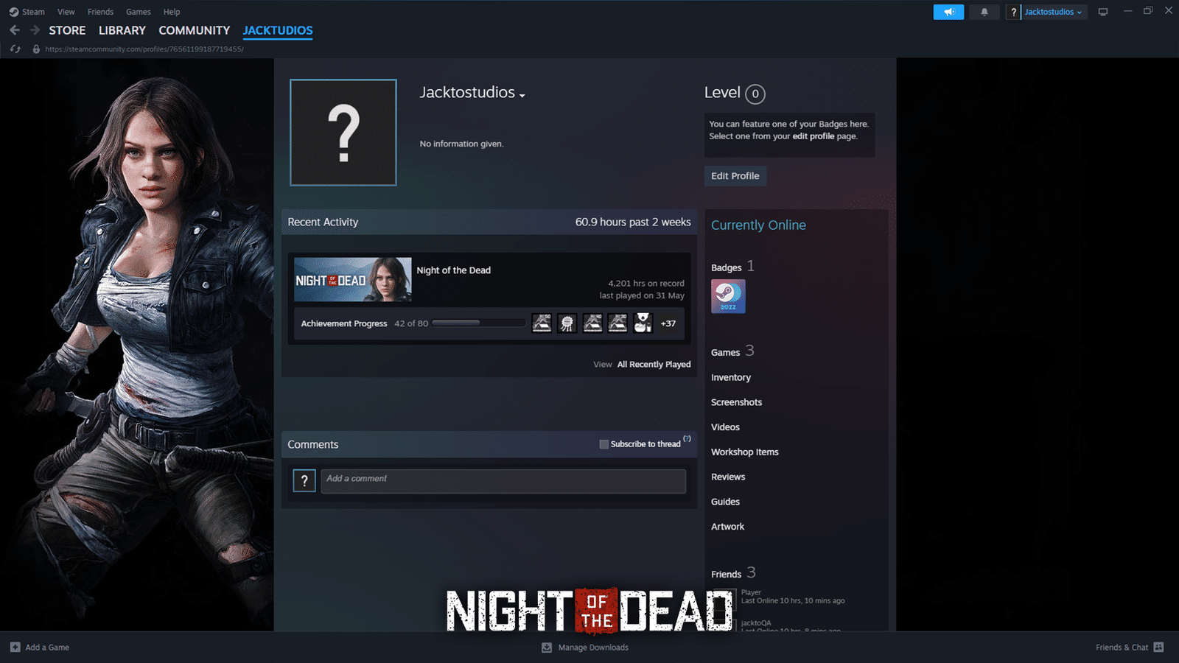
Task: Click the padlock icon beside the URL
Action: [36, 49]
